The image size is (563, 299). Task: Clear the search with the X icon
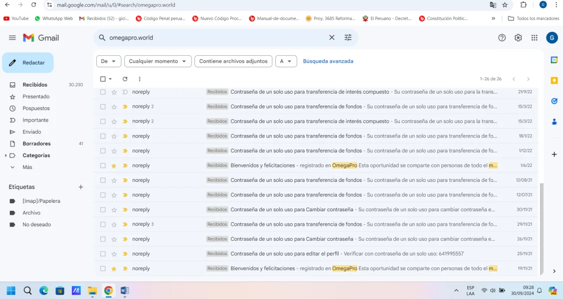point(332,38)
